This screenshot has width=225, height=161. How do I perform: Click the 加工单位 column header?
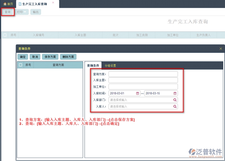[173, 35]
